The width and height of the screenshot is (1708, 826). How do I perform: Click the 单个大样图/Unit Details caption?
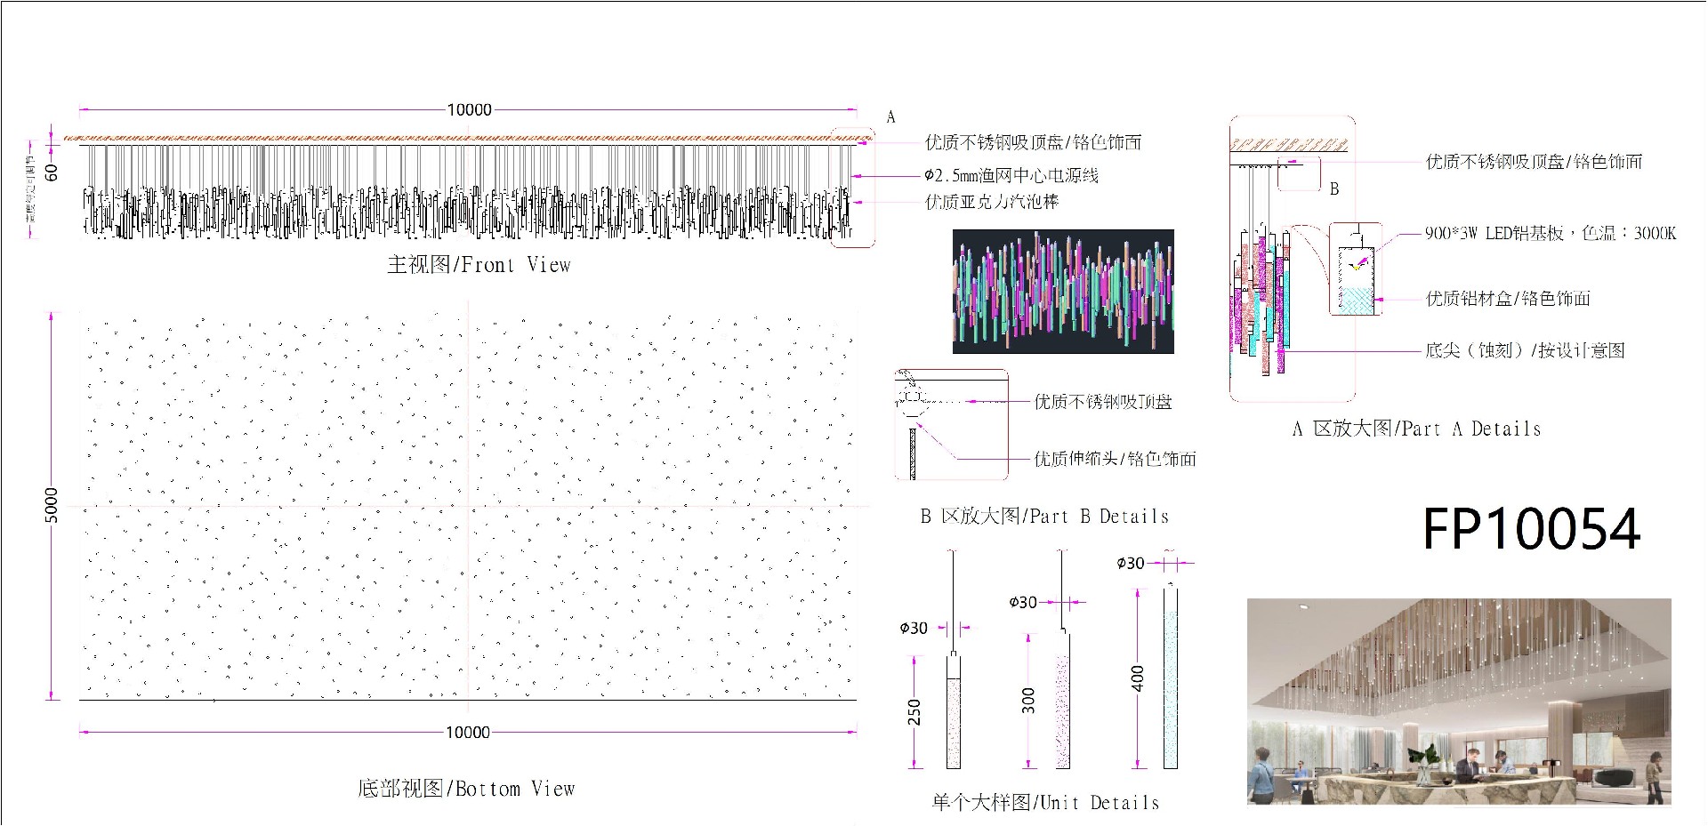pyautogui.click(x=1045, y=803)
